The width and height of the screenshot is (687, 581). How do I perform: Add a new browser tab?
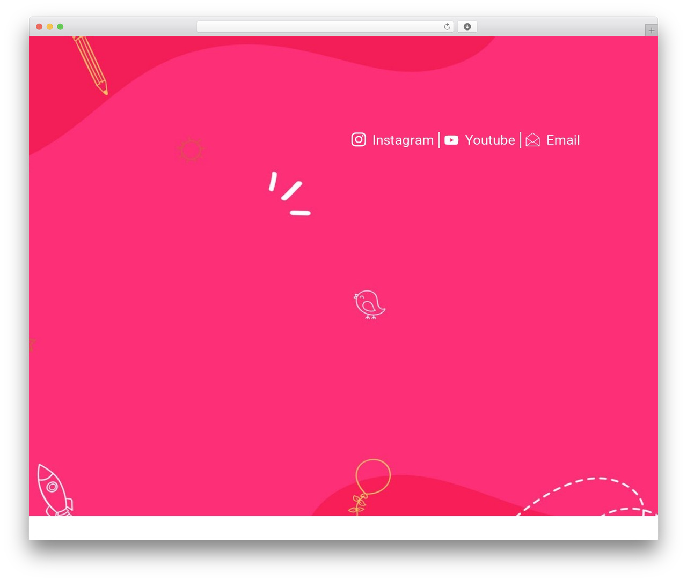(x=651, y=31)
